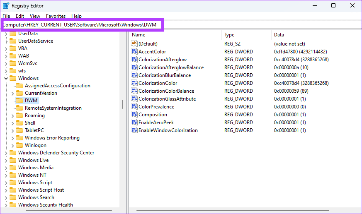Click the Windows Search folder icon
The height and width of the screenshot is (214, 362).
(x=13, y=197)
